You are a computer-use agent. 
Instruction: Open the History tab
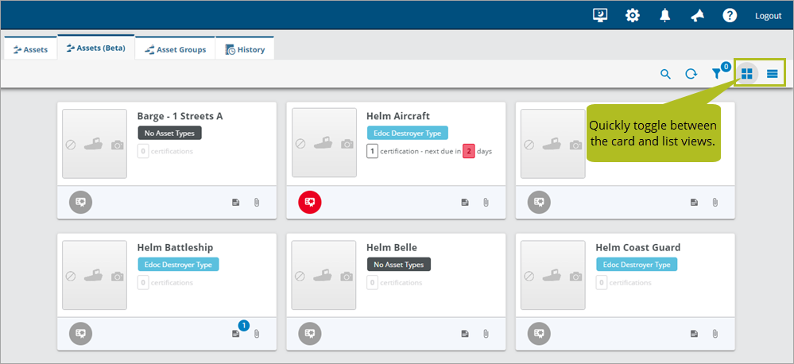coord(245,49)
